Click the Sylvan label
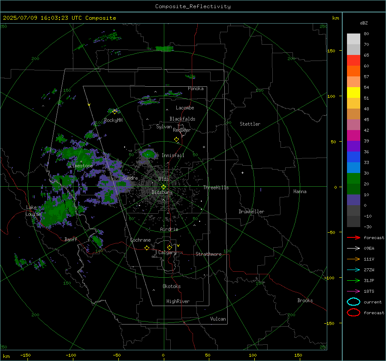386x361 pixels. (164, 127)
